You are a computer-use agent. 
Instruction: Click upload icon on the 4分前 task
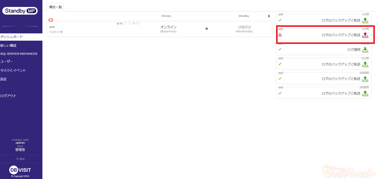click(x=365, y=20)
